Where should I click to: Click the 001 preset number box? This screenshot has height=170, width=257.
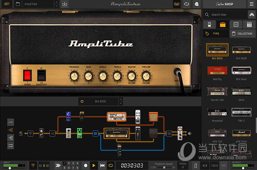[x=7, y=4]
